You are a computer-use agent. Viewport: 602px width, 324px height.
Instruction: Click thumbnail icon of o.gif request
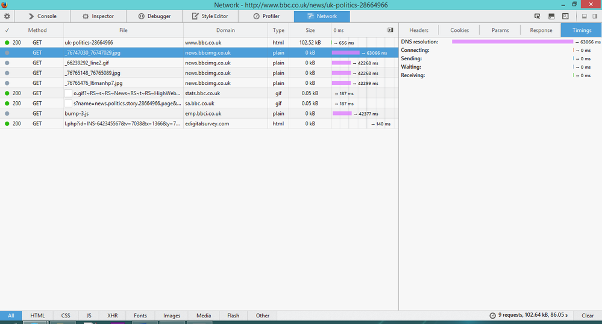(x=68, y=93)
